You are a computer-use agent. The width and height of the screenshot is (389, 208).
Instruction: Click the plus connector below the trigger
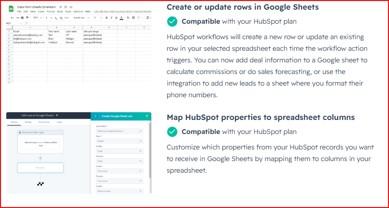[40, 158]
